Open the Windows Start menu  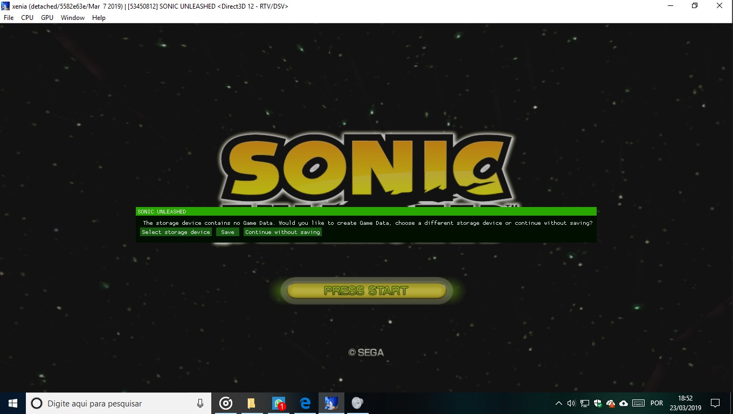[x=13, y=403]
